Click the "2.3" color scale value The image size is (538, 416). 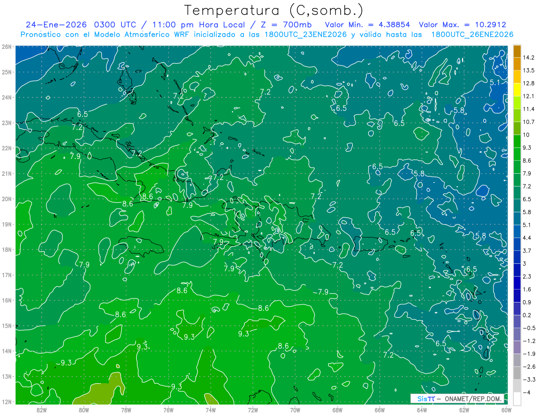(x=527, y=276)
